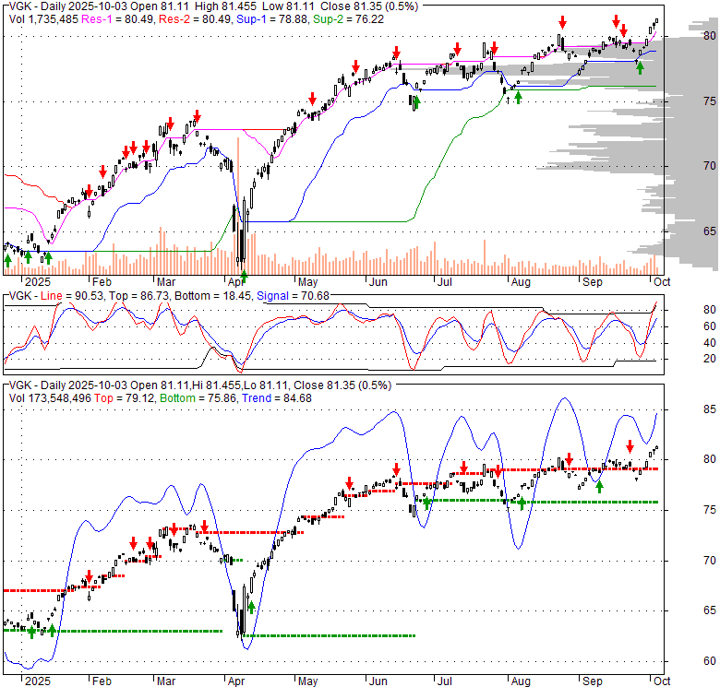720x687 pixels.
Task: Click the green up arrow near April low in bottom chart
Action: pyautogui.click(x=250, y=607)
